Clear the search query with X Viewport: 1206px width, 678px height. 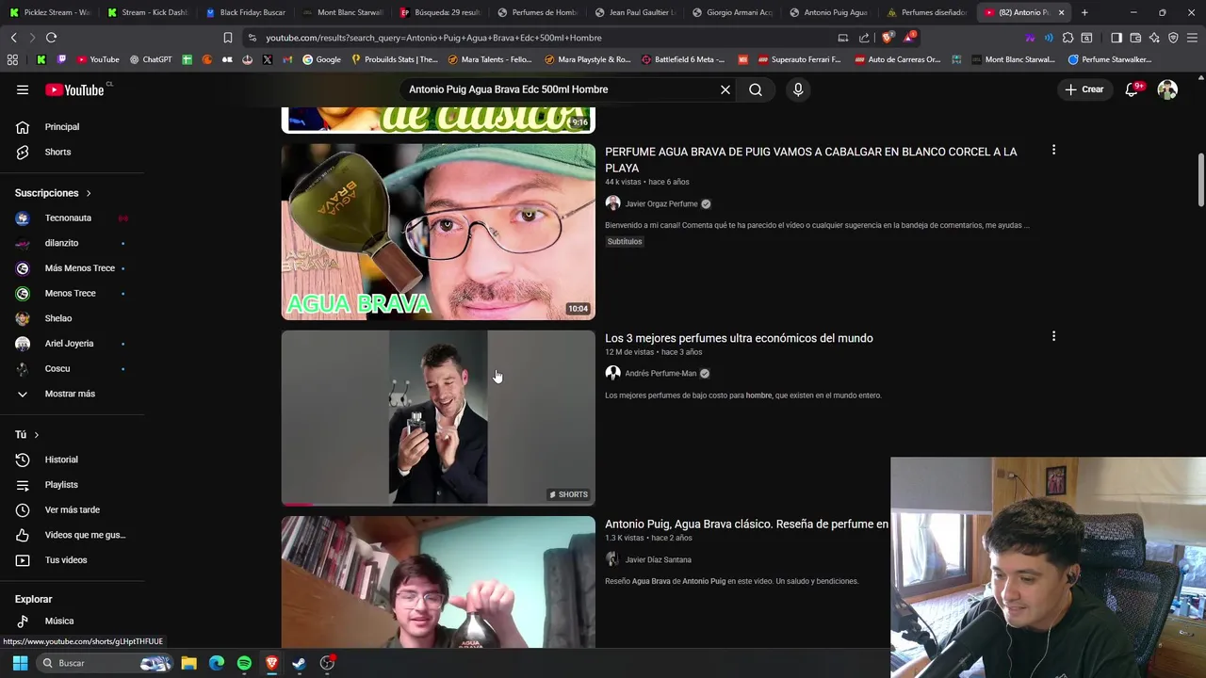(x=725, y=89)
